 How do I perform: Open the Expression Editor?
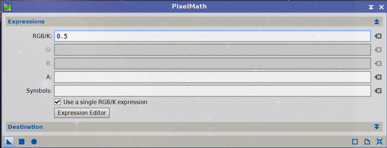click(x=82, y=113)
